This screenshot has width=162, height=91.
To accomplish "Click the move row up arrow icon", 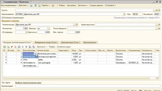I will point(23,47).
